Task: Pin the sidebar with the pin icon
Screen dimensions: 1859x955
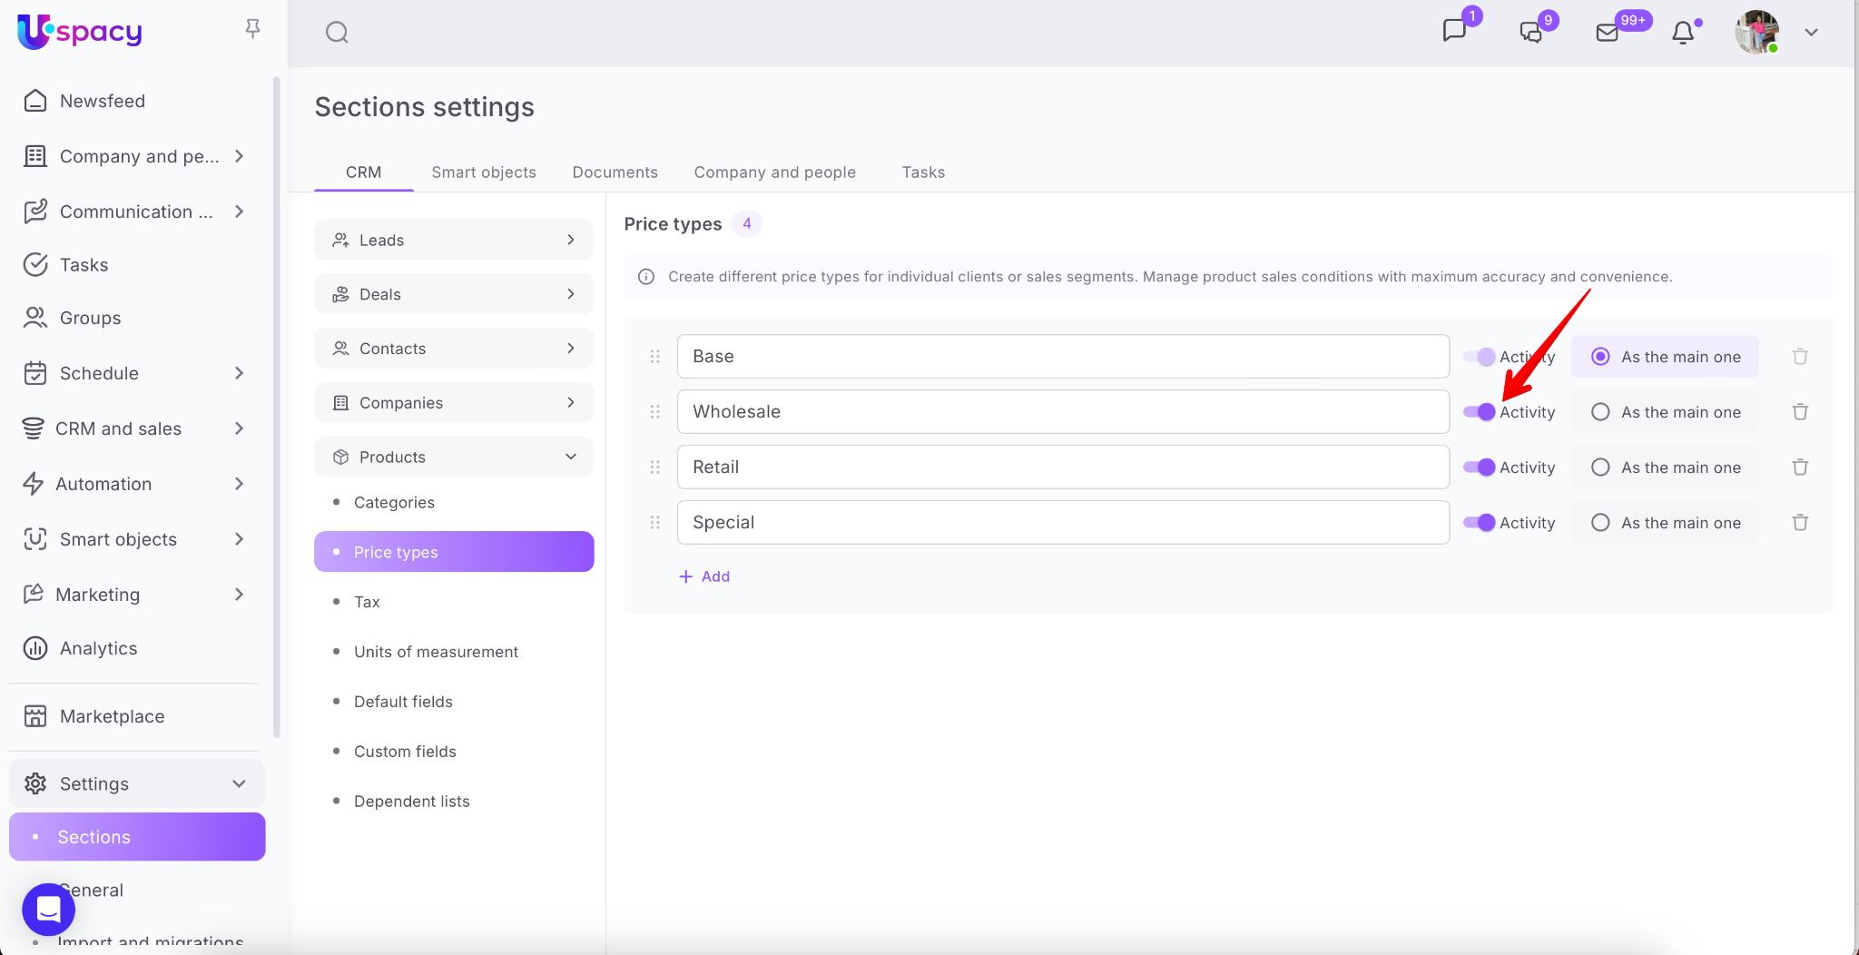Action: click(x=252, y=29)
